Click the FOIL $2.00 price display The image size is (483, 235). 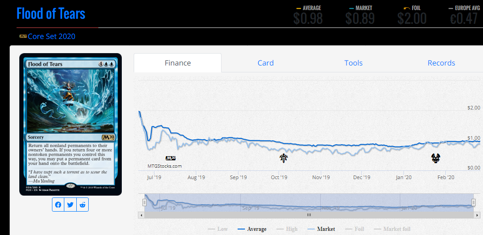coord(412,15)
